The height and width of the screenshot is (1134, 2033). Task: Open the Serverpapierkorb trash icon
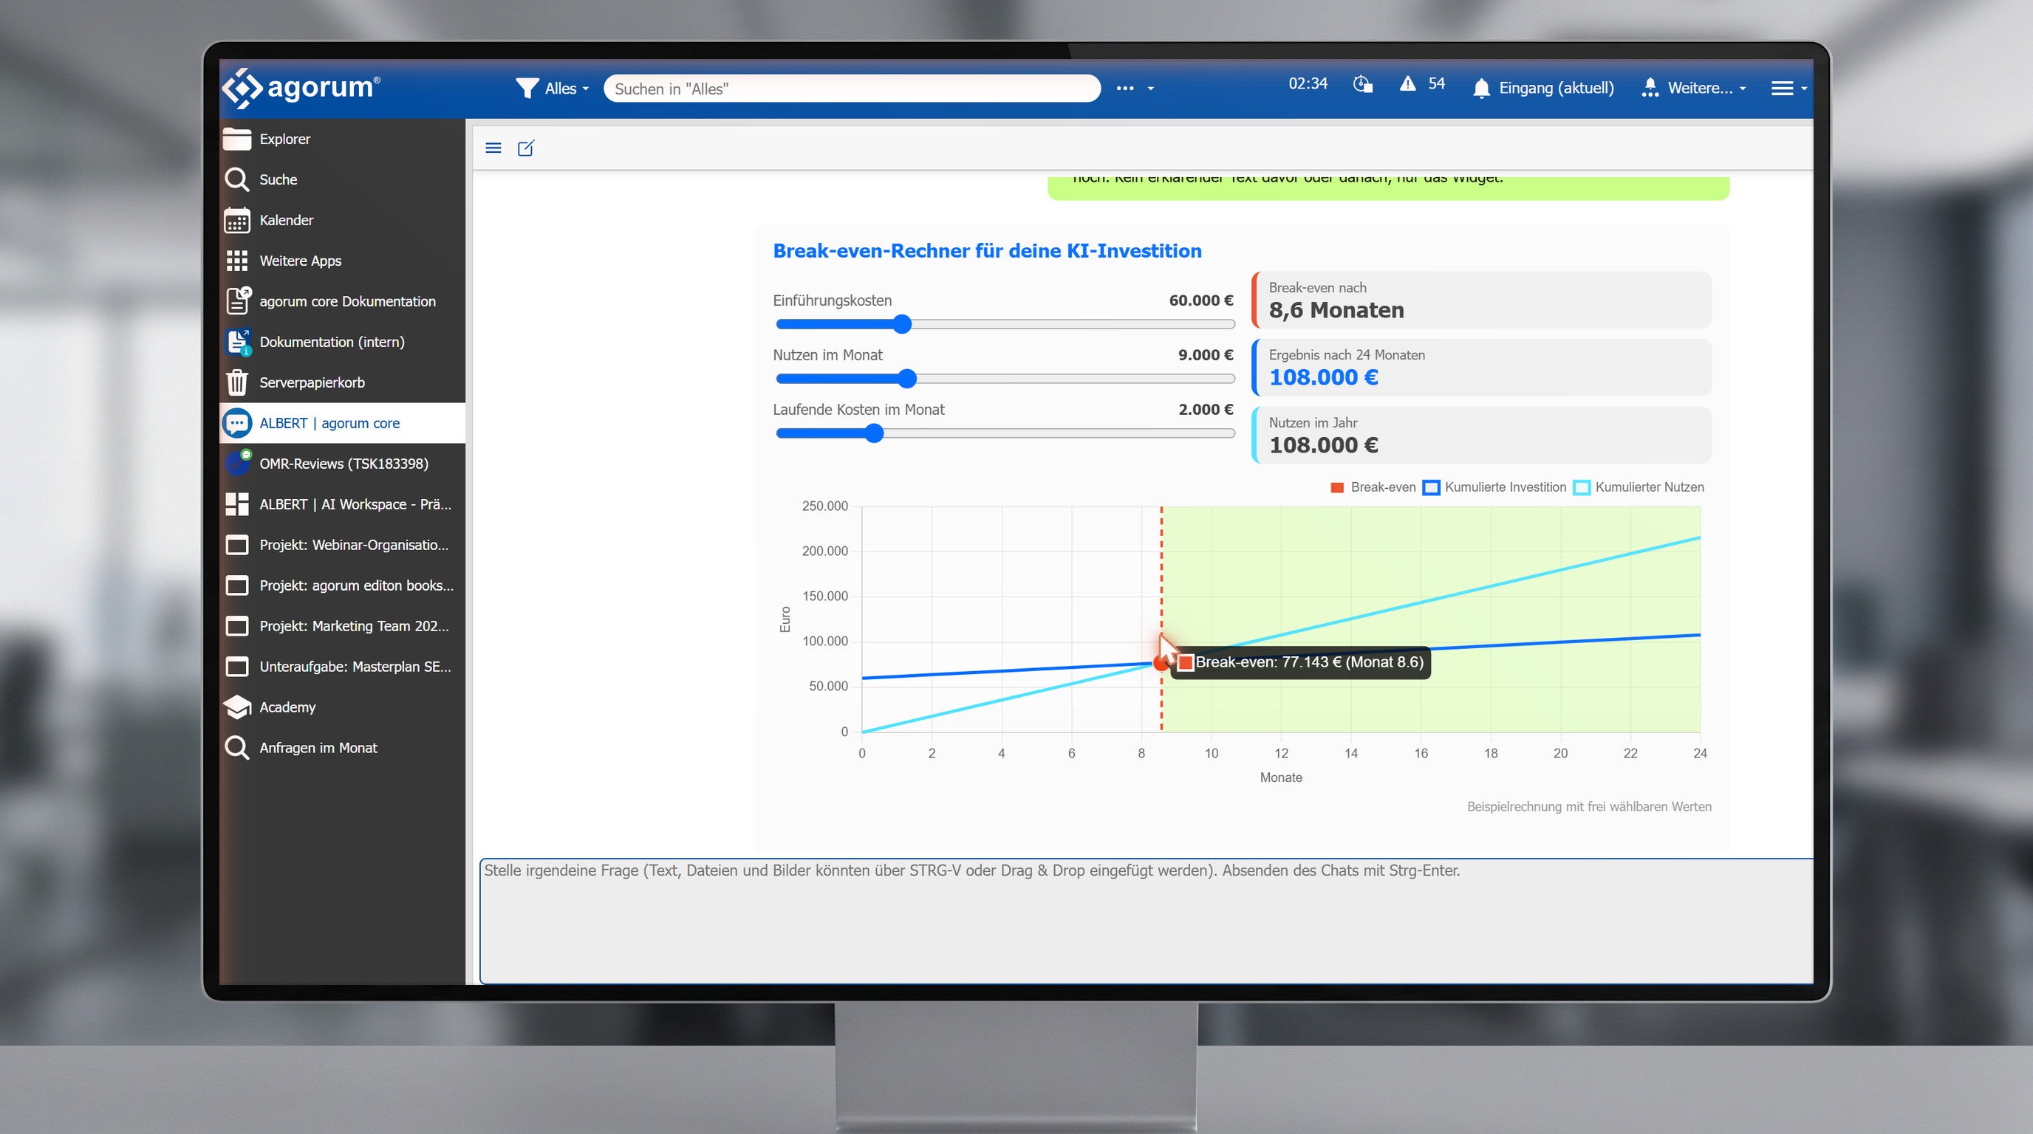(x=236, y=382)
